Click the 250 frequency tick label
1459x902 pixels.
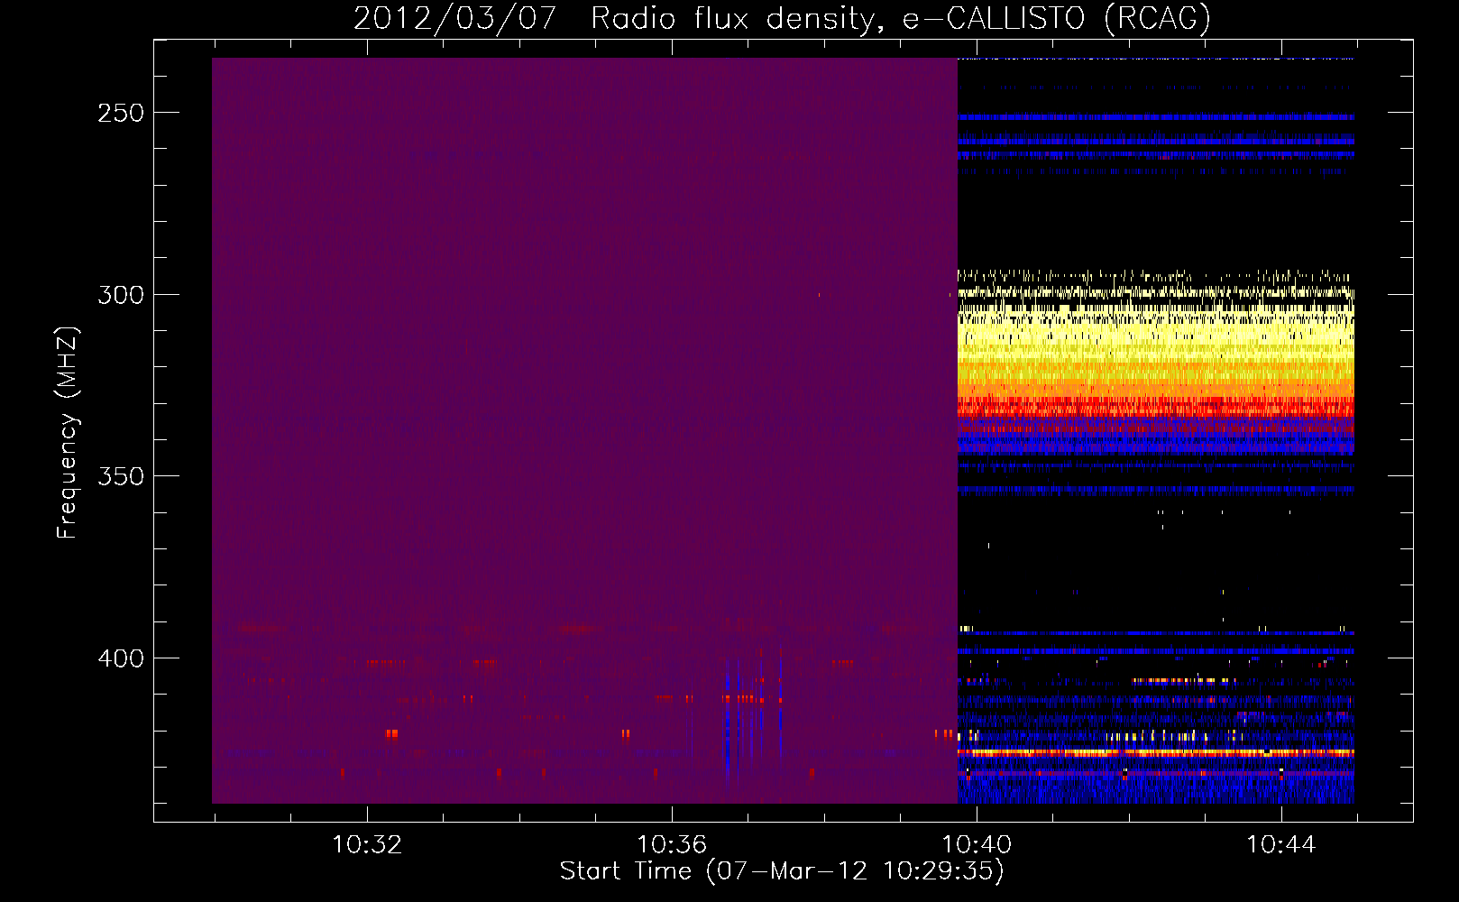click(121, 113)
